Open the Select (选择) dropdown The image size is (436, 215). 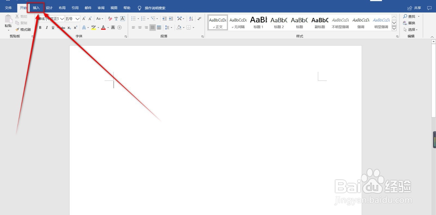click(411, 30)
